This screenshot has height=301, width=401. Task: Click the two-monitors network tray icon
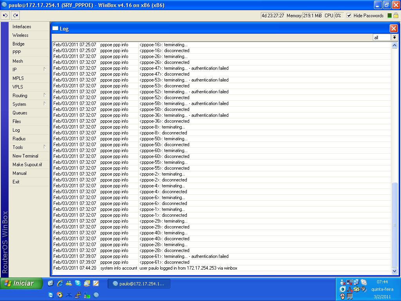click(x=356, y=282)
